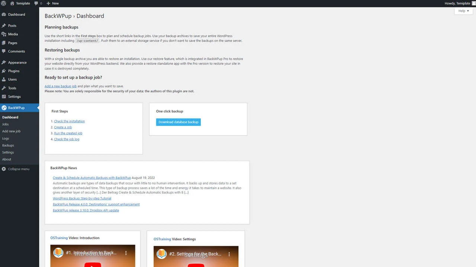The image size is (476, 267).
Task: Click the BackWPup News heading
Action: [64, 168]
